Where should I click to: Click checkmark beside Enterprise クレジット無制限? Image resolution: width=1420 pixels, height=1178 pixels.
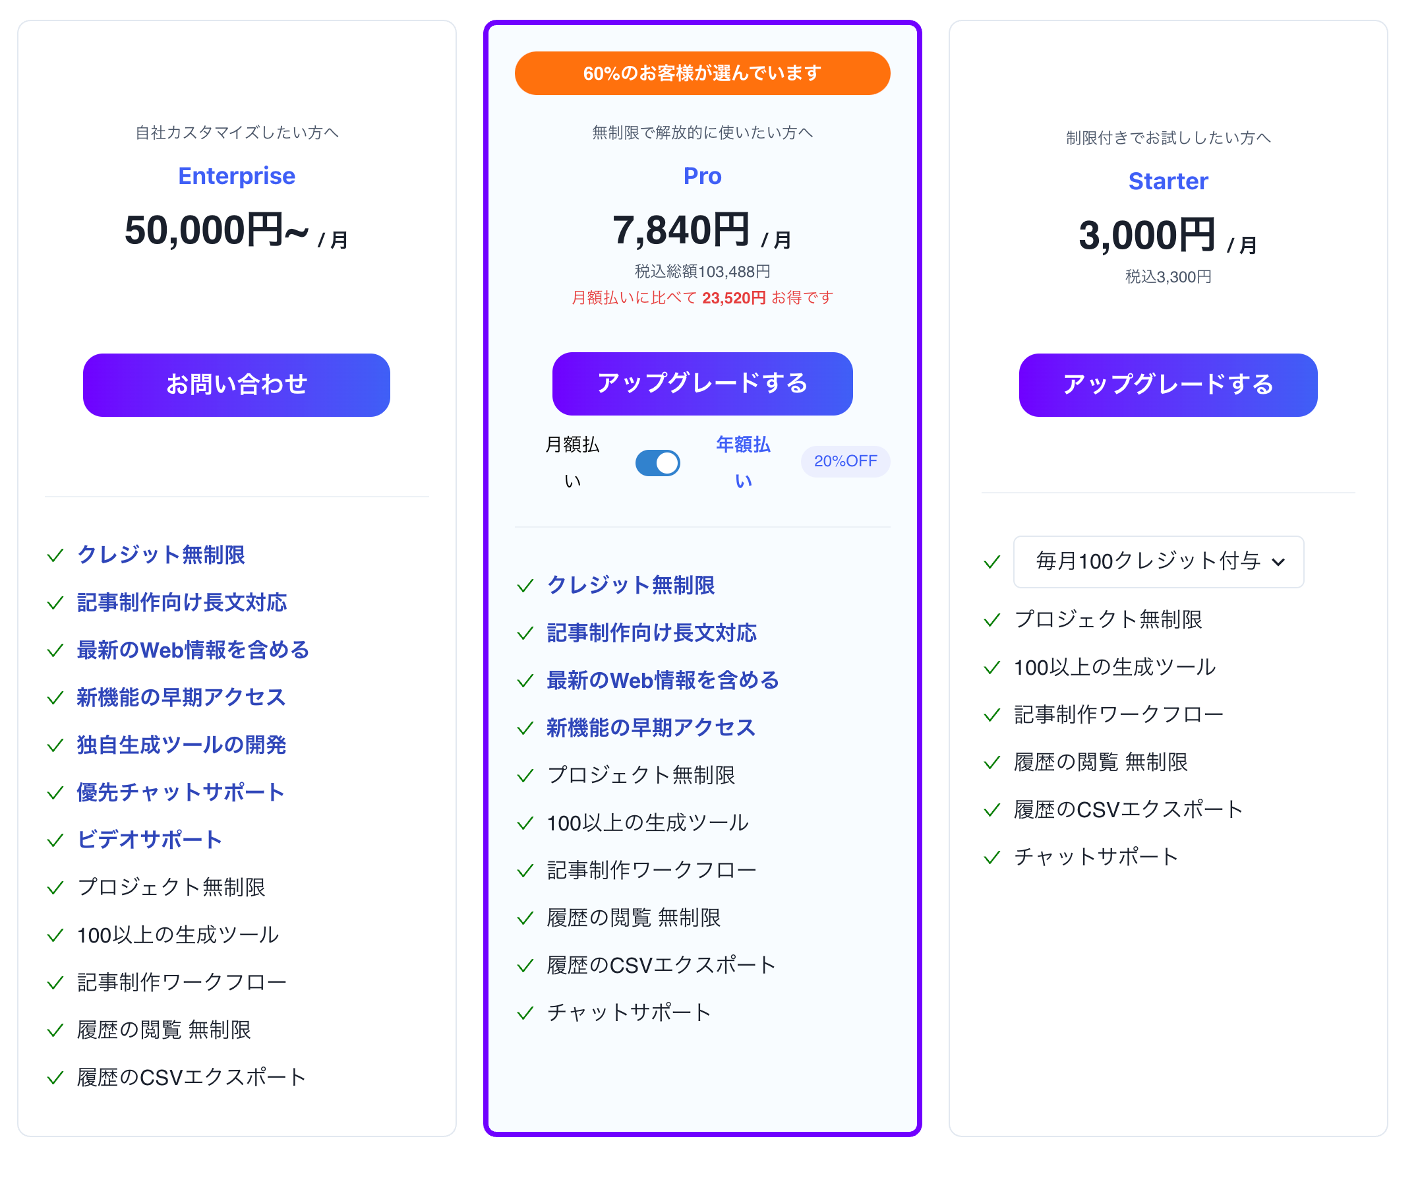pos(55,555)
